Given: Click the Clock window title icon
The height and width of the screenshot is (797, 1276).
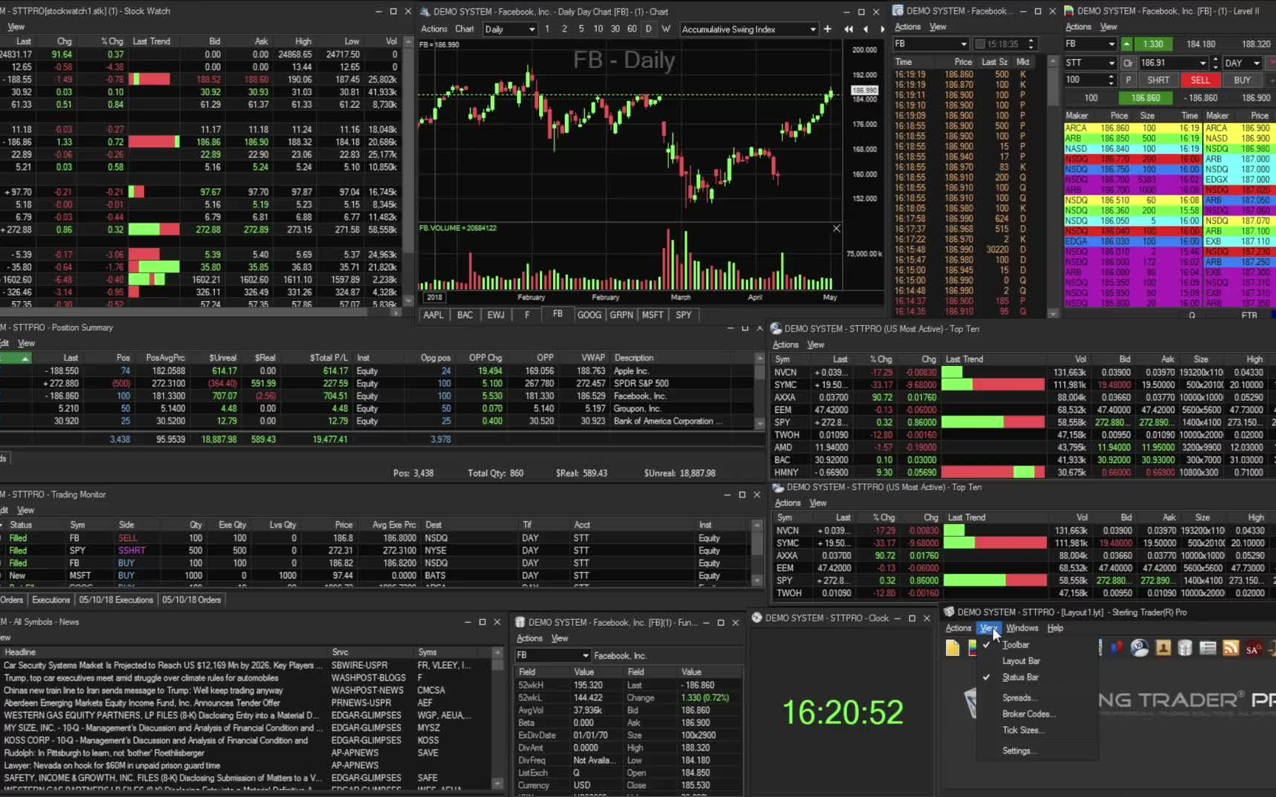Looking at the screenshot, I should [757, 618].
